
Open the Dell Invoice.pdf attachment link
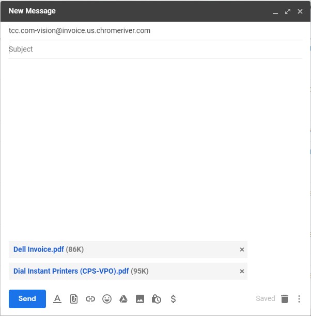click(39, 249)
